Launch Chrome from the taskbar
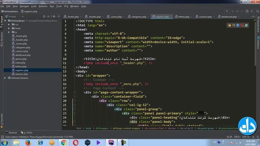This screenshot has width=260, height=146. pyautogui.click(x=64, y=142)
